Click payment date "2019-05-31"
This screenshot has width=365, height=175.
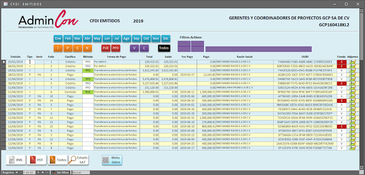pos(188,118)
